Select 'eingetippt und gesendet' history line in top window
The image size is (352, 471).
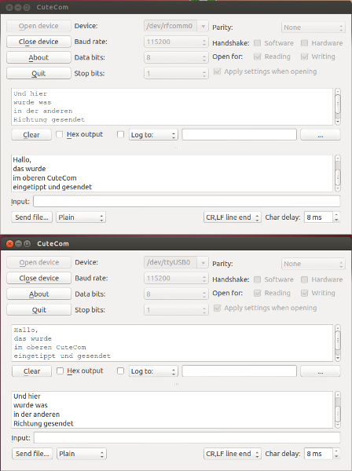click(x=53, y=187)
